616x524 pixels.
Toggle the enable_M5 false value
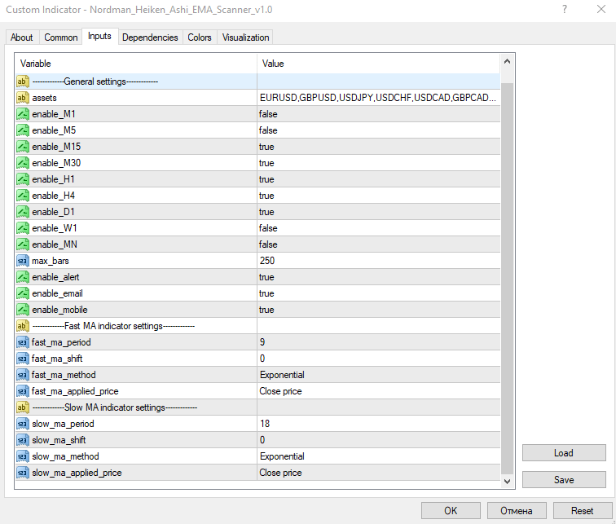[x=379, y=130]
